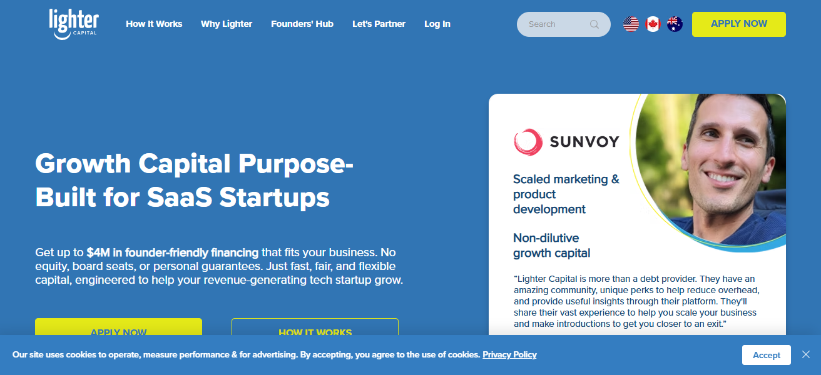Click the search magnifier icon
Image resolution: width=821 pixels, height=375 pixels.
coord(594,24)
